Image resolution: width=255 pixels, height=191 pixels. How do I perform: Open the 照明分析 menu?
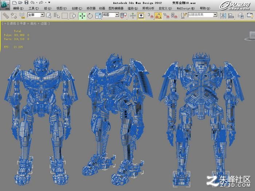click(148, 8)
